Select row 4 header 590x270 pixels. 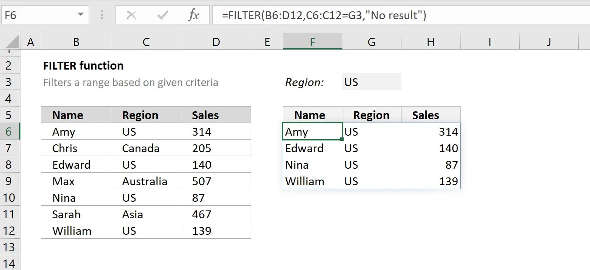point(10,99)
